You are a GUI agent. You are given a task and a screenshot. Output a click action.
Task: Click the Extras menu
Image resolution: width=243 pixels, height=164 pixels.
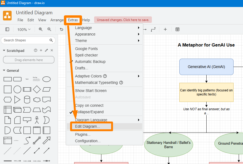pyautogui.click(x=73, y=20)
